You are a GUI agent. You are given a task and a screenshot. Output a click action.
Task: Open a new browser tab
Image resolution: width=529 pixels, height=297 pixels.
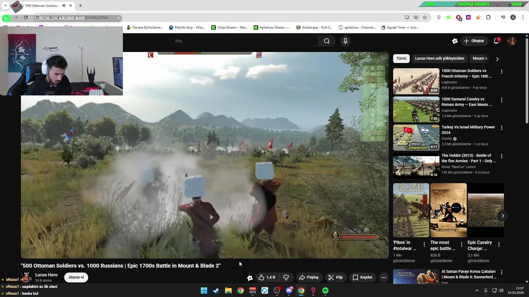tap(80, 6)
